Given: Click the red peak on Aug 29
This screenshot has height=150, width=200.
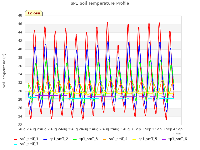Looking at the screenshot, I should [107, 22].
